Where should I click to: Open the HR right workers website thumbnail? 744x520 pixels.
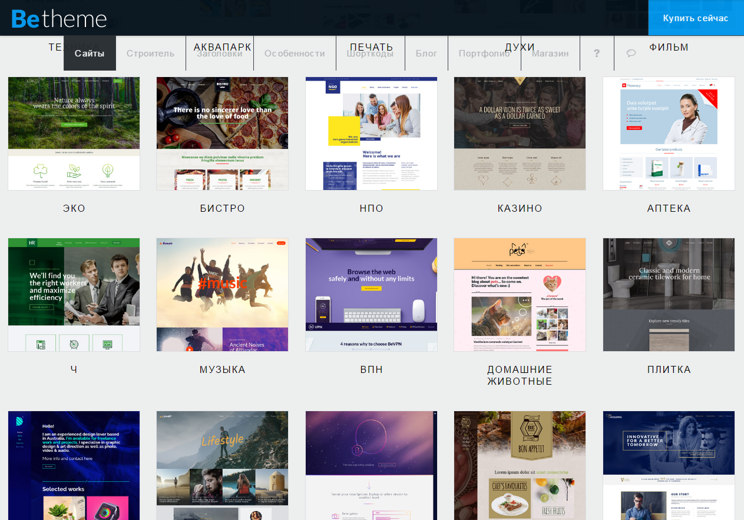tap(74, 295)
